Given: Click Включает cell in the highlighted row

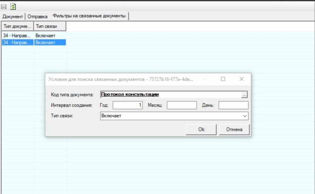Looking at the screenshot, I should point(50,42).
